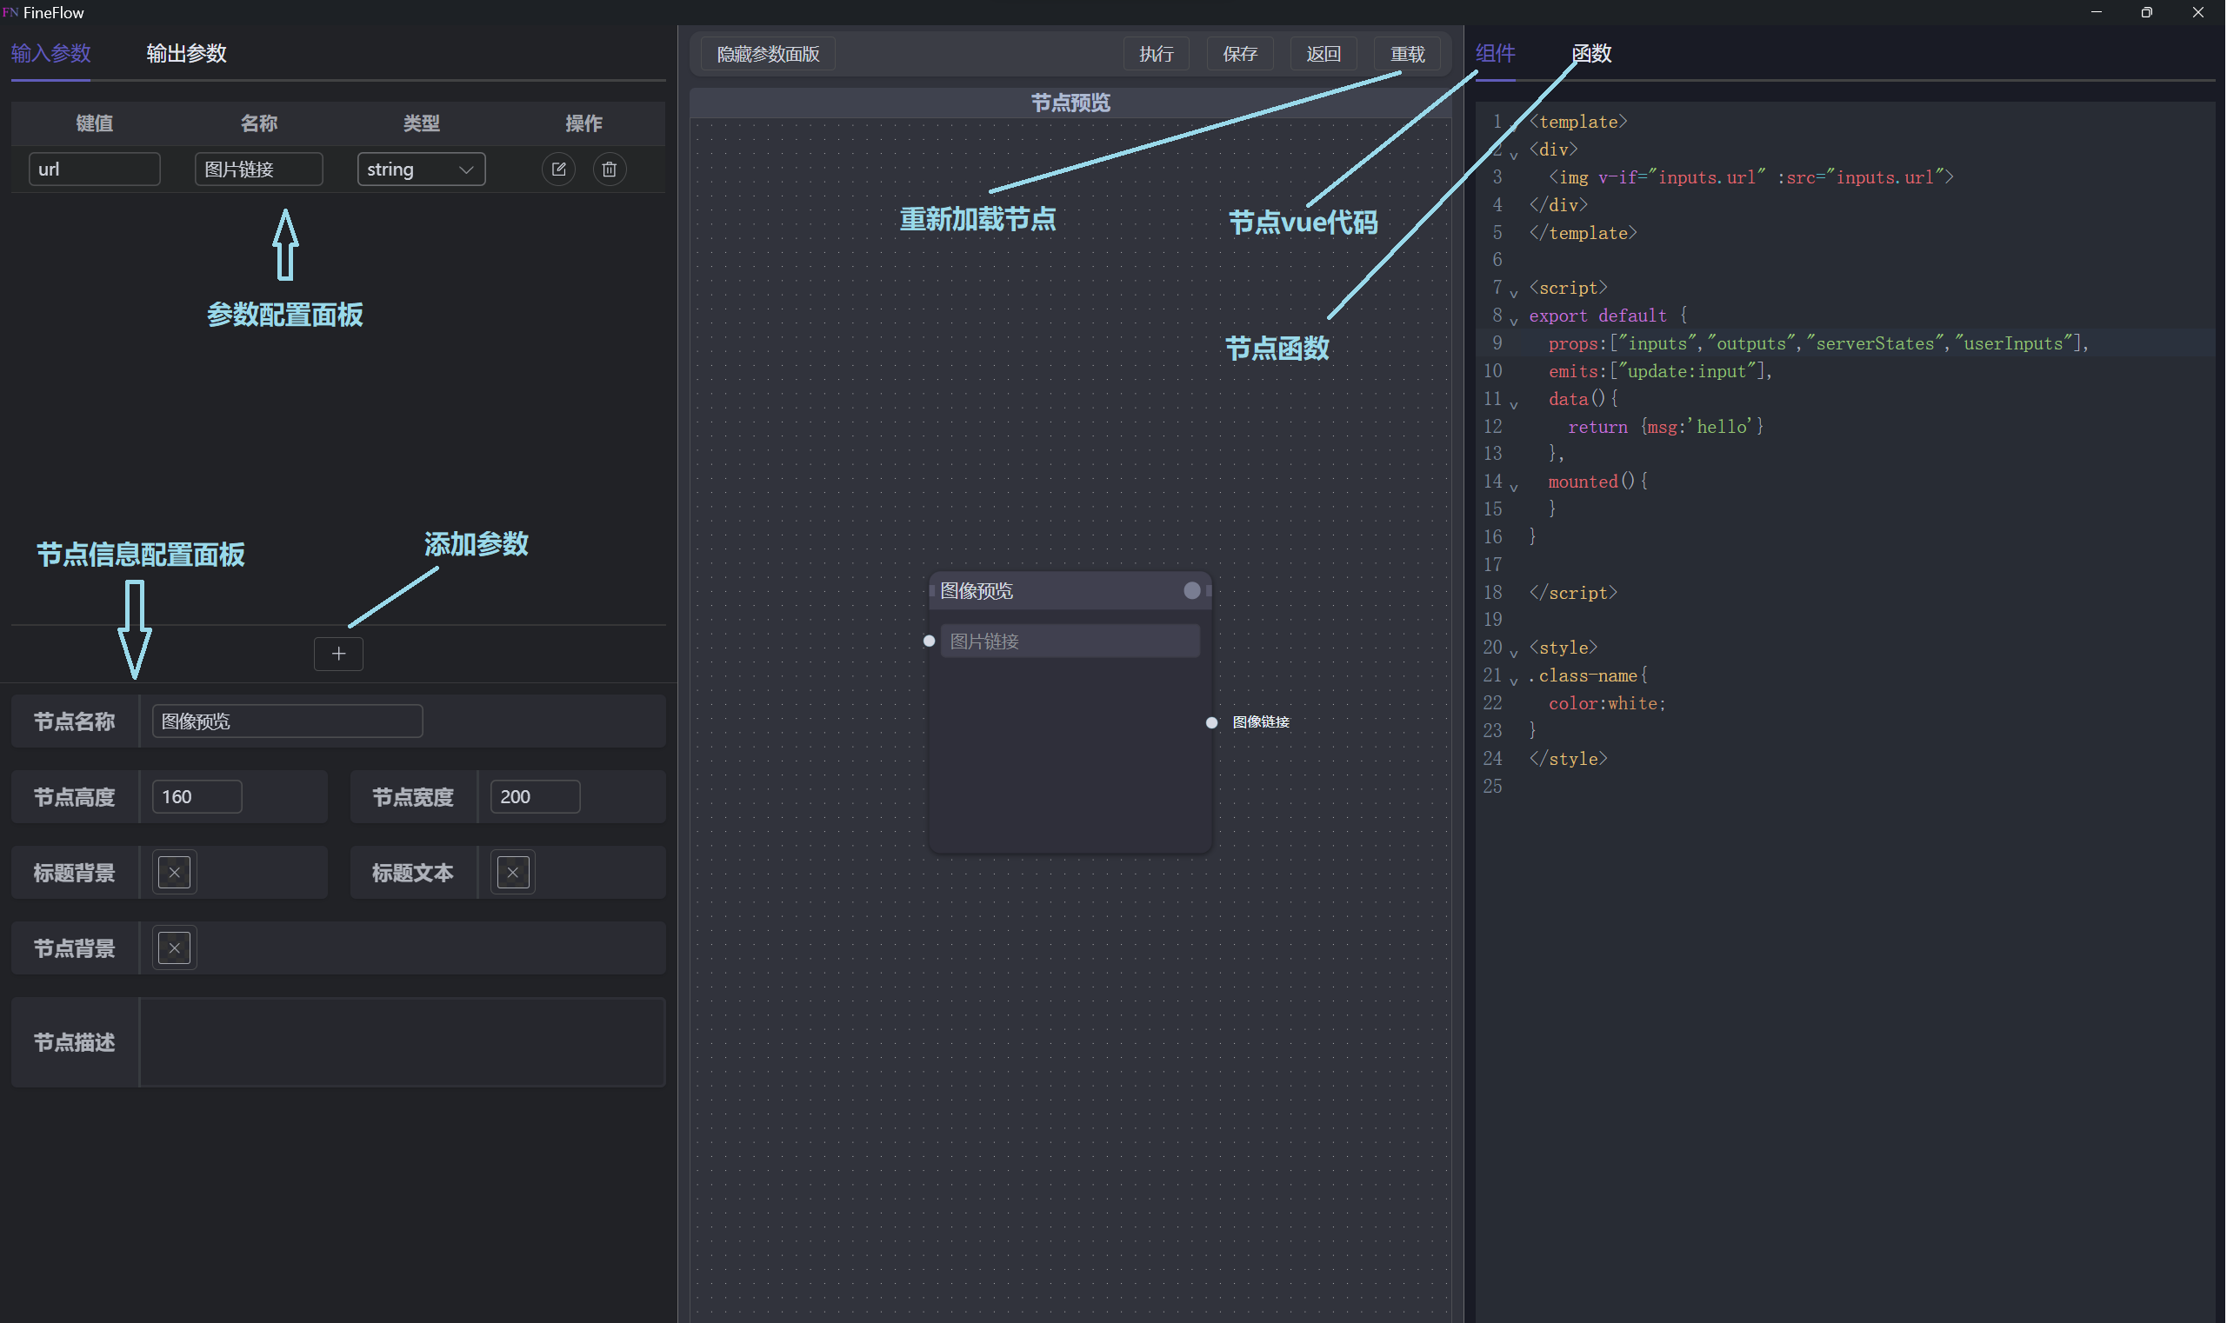The image size is (2227, 1323).
Task: Click code line 10 emits update:input
Action: click(1661, 371)
